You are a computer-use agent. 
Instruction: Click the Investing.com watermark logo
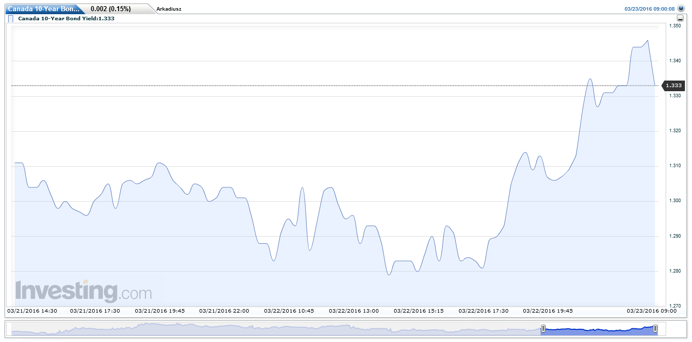point(84,291)
